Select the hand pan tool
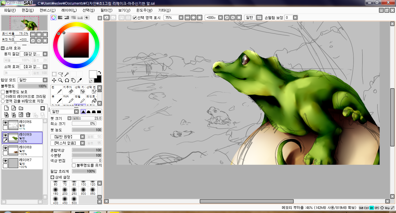 (73, 80)
